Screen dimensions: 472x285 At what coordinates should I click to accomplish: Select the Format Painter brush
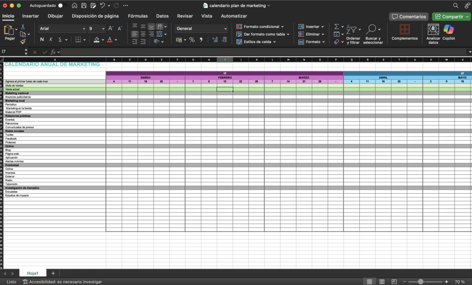23,41
